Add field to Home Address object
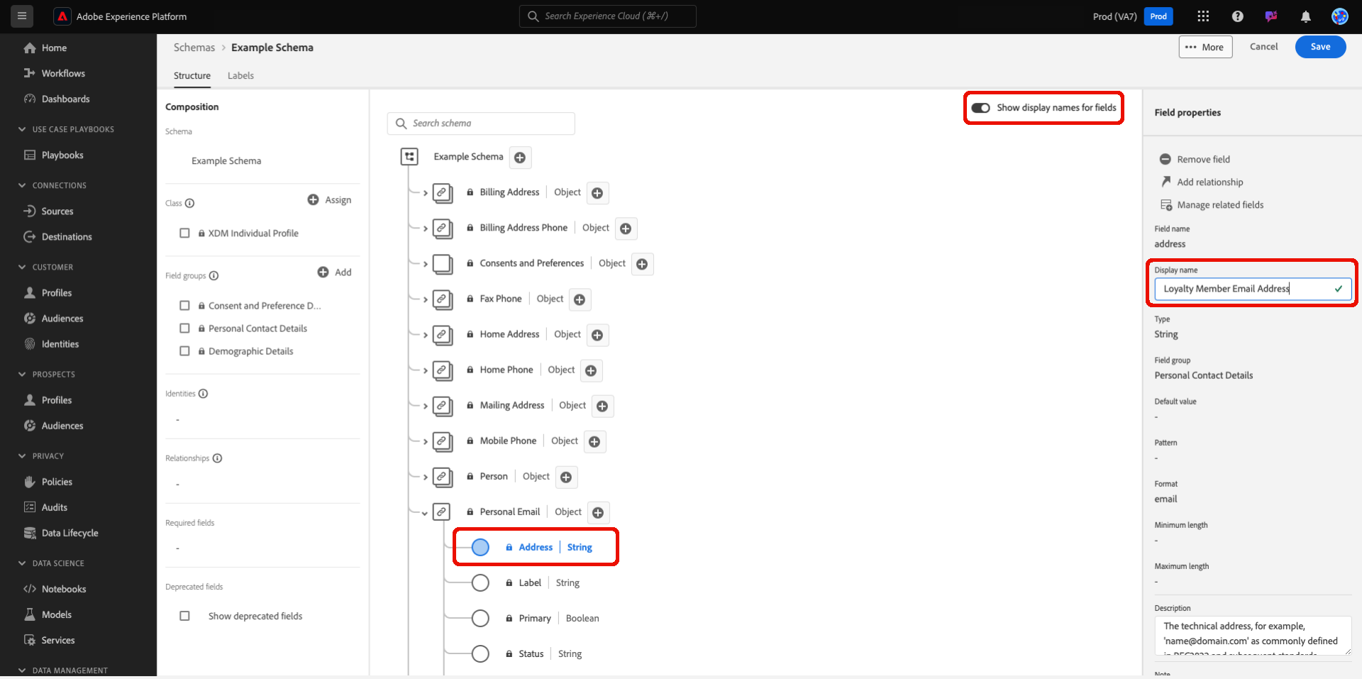1362x679 pixels. 597,335
